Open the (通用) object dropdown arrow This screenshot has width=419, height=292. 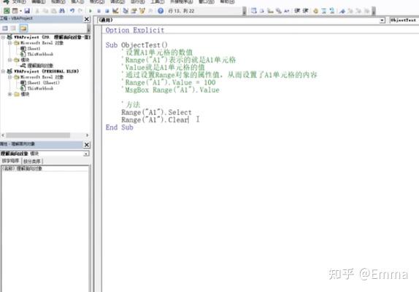(x=382, y=20)
